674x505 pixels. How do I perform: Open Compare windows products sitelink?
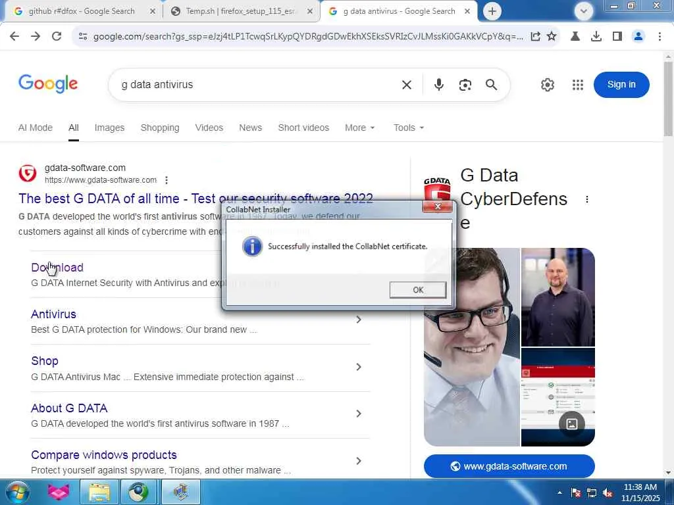coord(104,455)
